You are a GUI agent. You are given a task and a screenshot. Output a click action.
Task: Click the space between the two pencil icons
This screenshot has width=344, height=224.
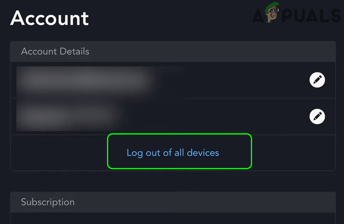click(317, 98)
